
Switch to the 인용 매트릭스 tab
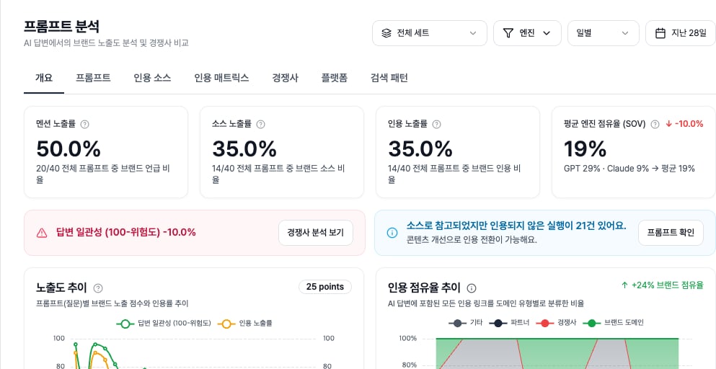[221, 78]
